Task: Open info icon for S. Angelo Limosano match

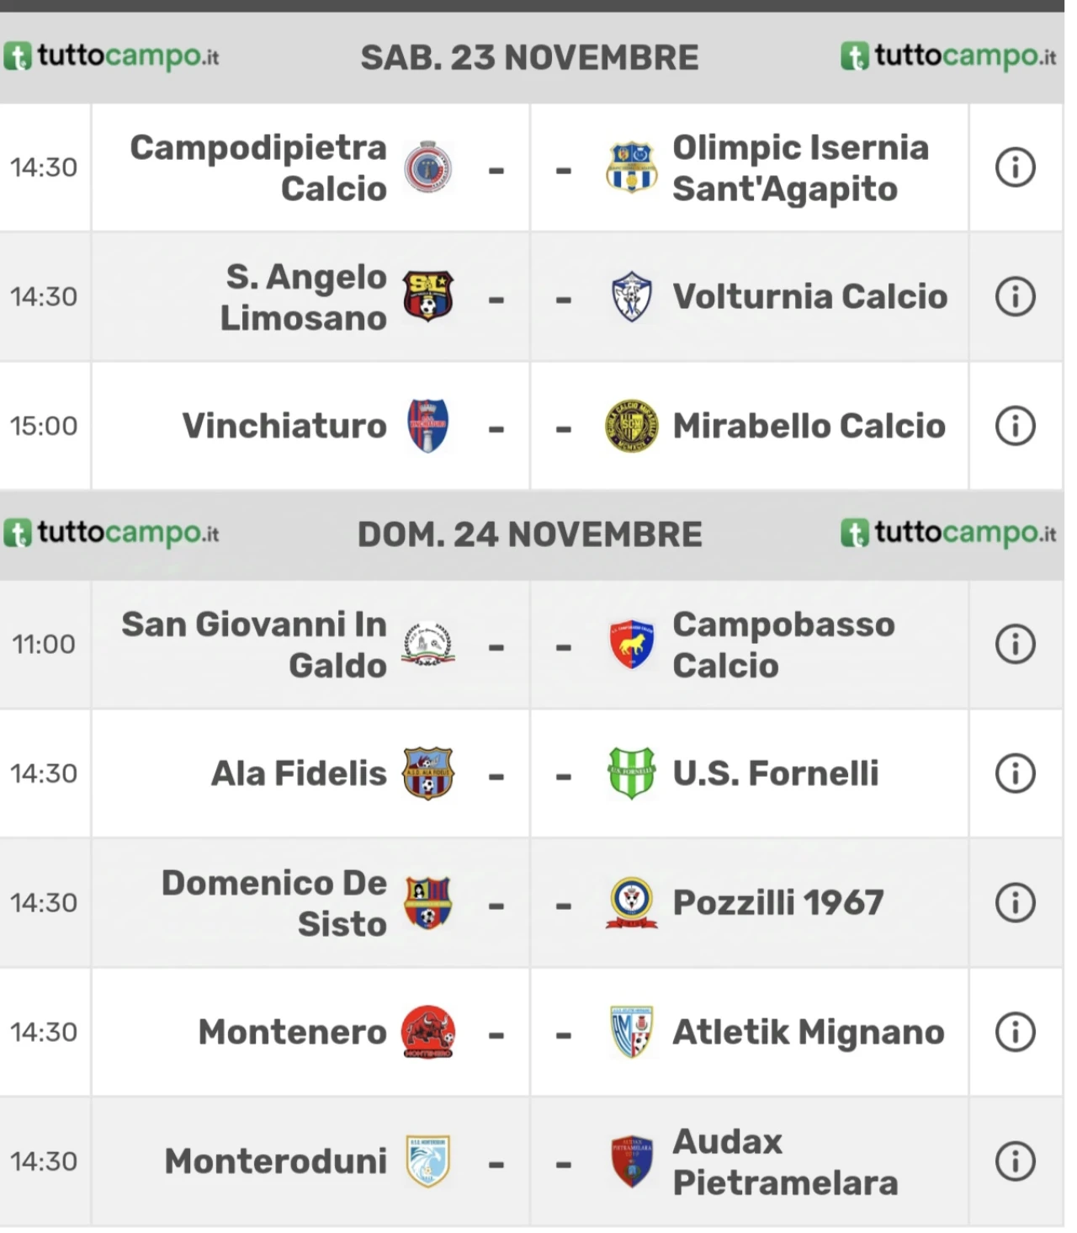Action: click(x=1016, y=297)
